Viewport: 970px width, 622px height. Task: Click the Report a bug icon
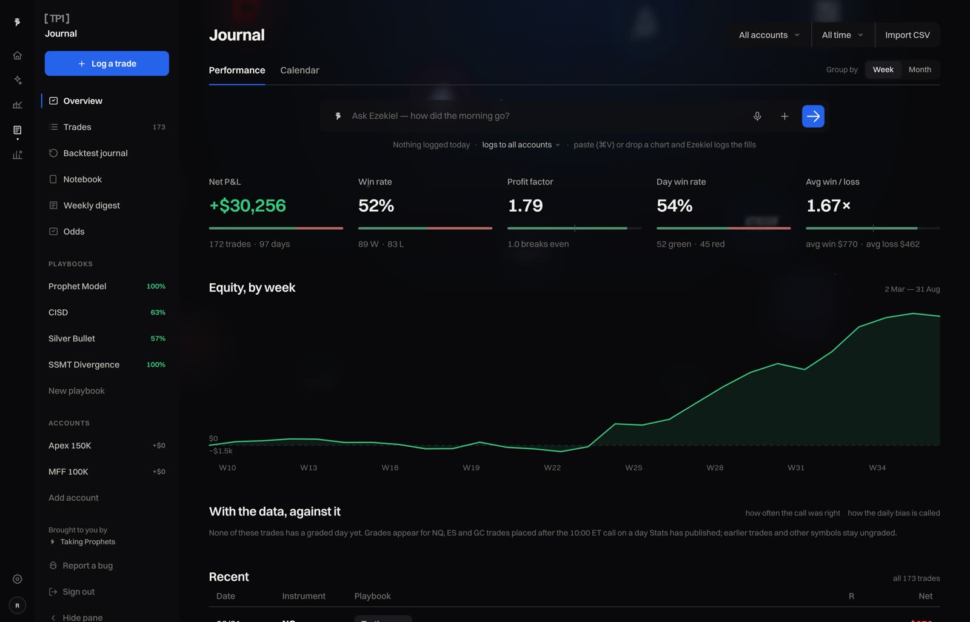click(x=53, y=565)
